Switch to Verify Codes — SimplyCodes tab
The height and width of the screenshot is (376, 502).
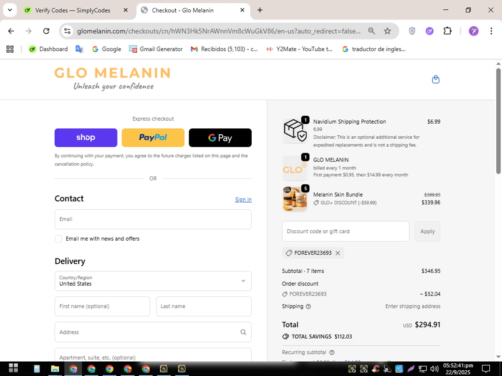click(72, 10)
